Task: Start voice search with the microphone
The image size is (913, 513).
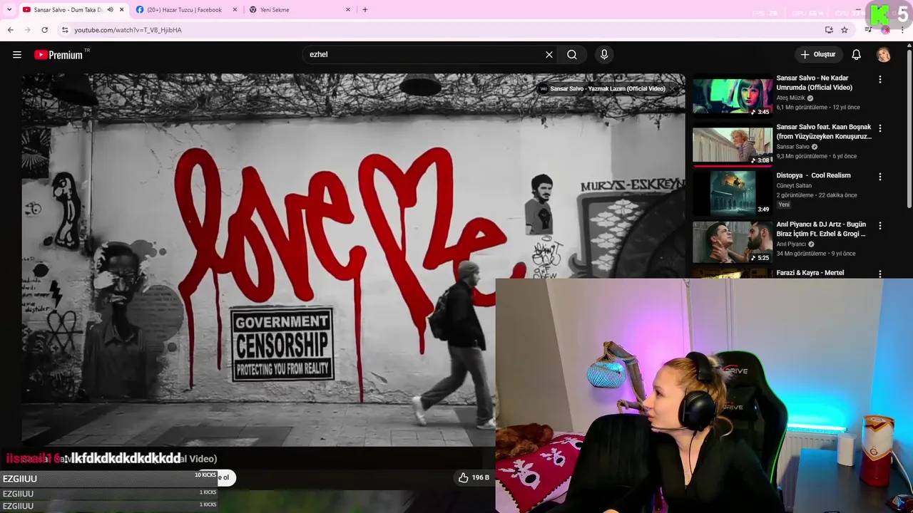Action: click(x=604, y=55)
